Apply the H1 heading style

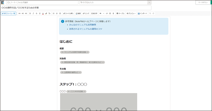(19, 13)
